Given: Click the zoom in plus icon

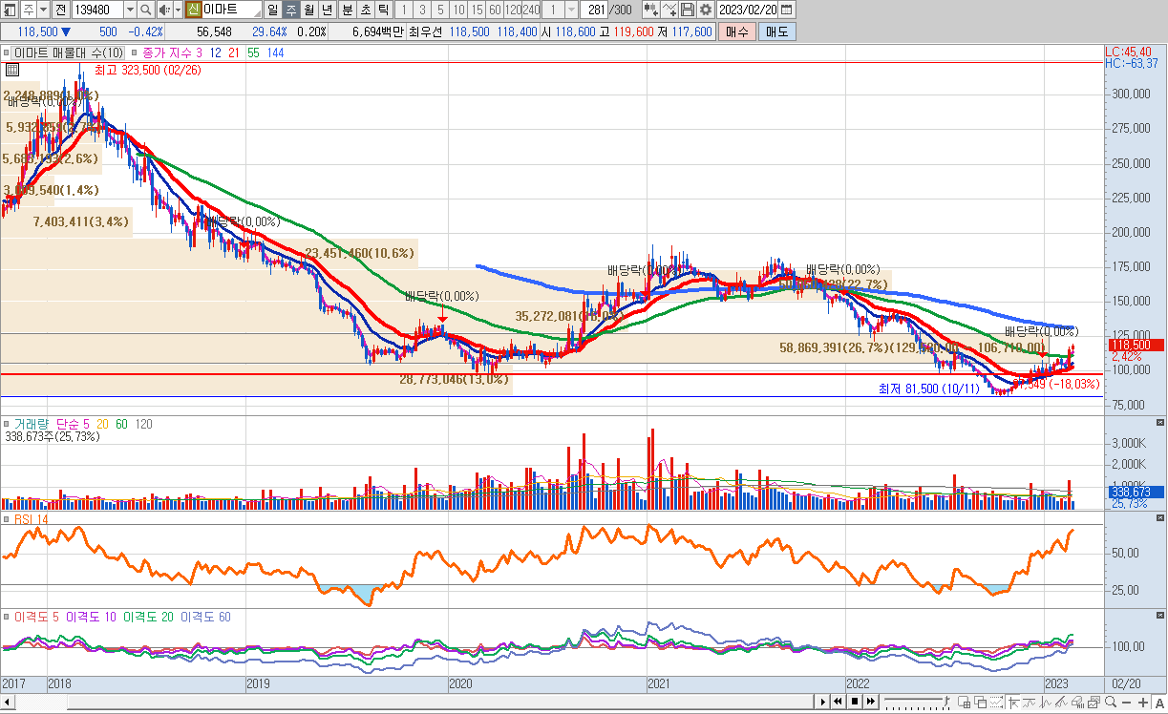Looking at the screenshot, I should point(1143,702).
